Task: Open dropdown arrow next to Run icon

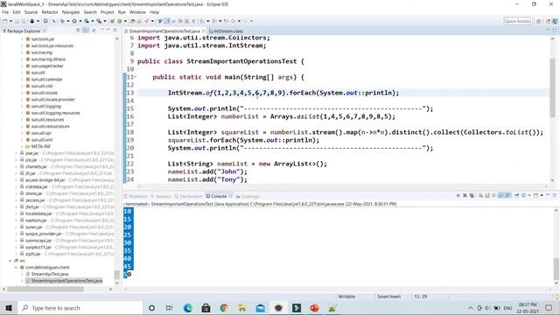Action: coord(80,21)
